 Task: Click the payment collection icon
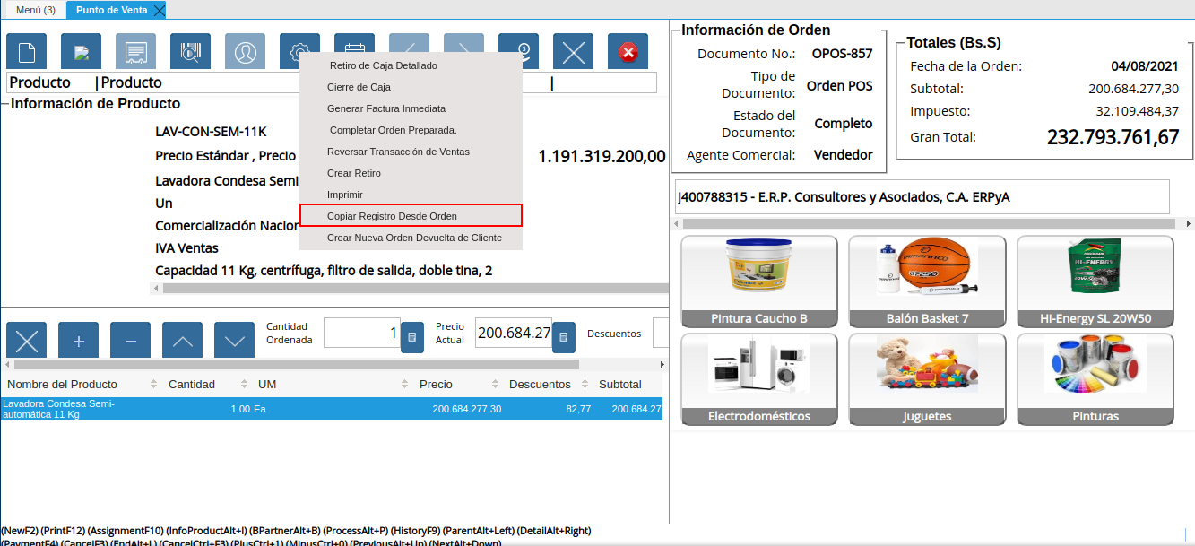point(519,51)
